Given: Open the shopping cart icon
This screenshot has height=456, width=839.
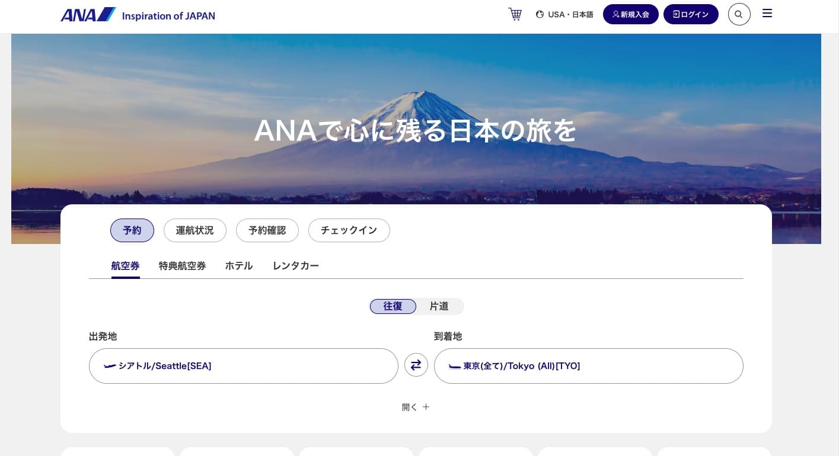Looking at the screenshot, I should point(515,14).
